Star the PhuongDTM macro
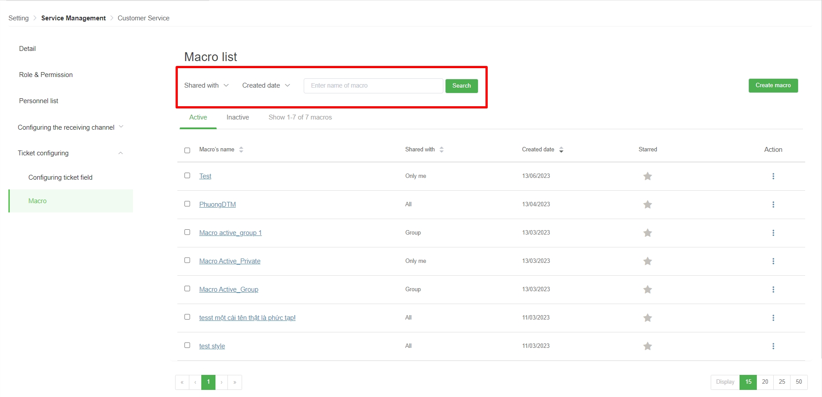The width and height of the screenshot is (822, 397). pyautogui.click(x=647, y=204)
